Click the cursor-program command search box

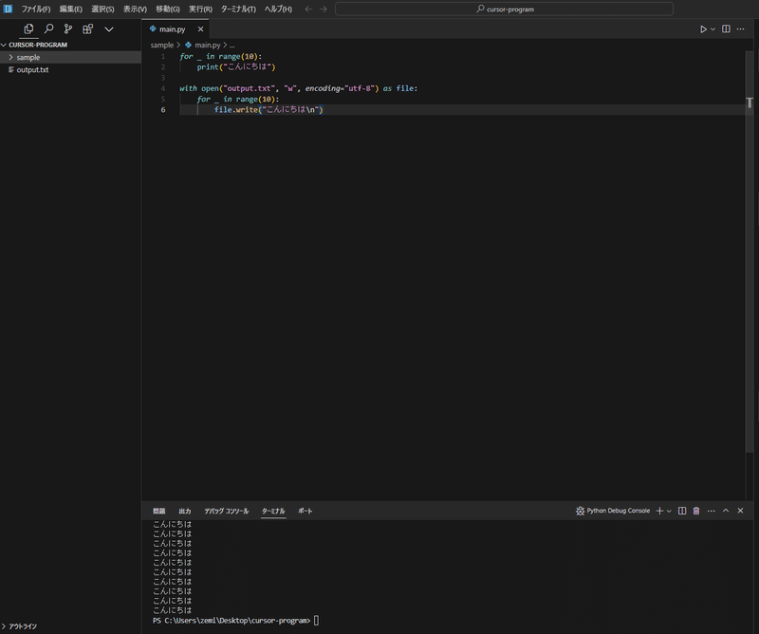tap(504, 9)
